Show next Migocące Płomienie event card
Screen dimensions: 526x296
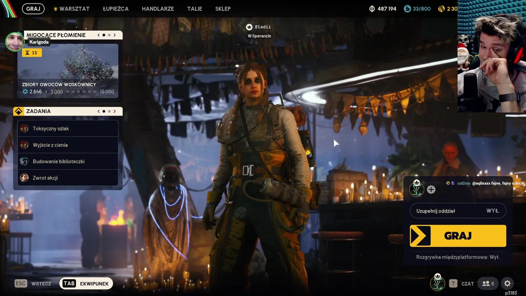[115, 35]
